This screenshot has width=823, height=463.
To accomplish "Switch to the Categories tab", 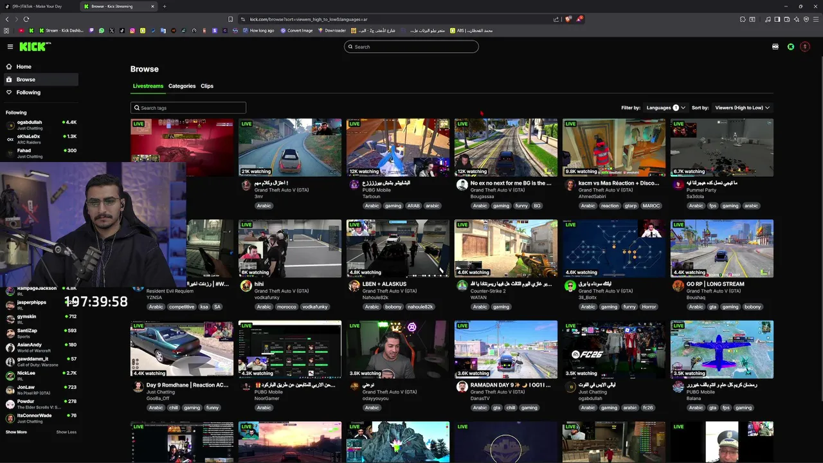I will click(182, 86).
